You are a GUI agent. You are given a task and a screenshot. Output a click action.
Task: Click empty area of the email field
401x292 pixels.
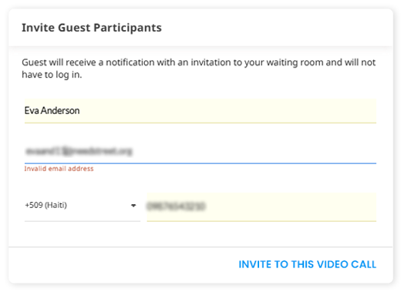click(253, 151)
